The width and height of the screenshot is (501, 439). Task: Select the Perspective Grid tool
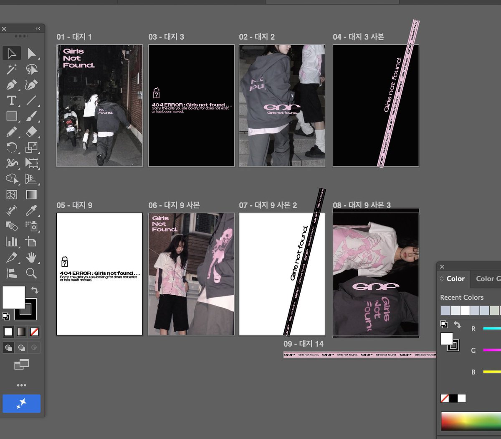tap(31, 179)
